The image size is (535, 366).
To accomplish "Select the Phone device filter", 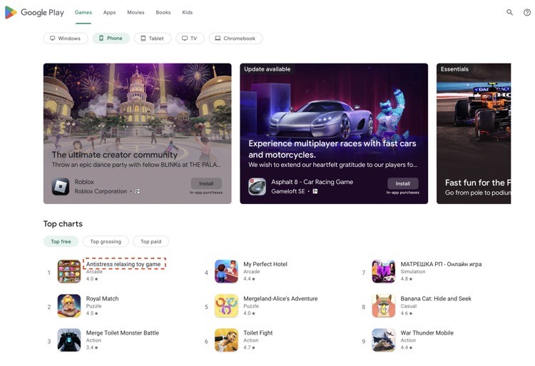I will pos(111,39).
